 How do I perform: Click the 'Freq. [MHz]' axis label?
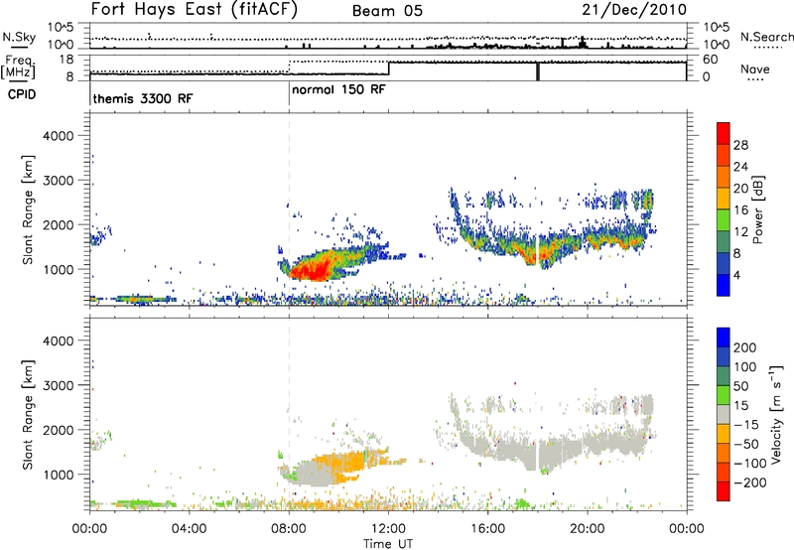point(18,68)
